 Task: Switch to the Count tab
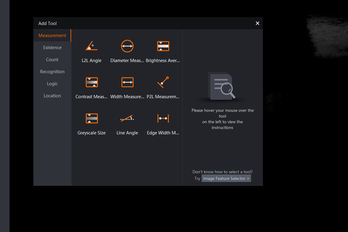(52, 60)
